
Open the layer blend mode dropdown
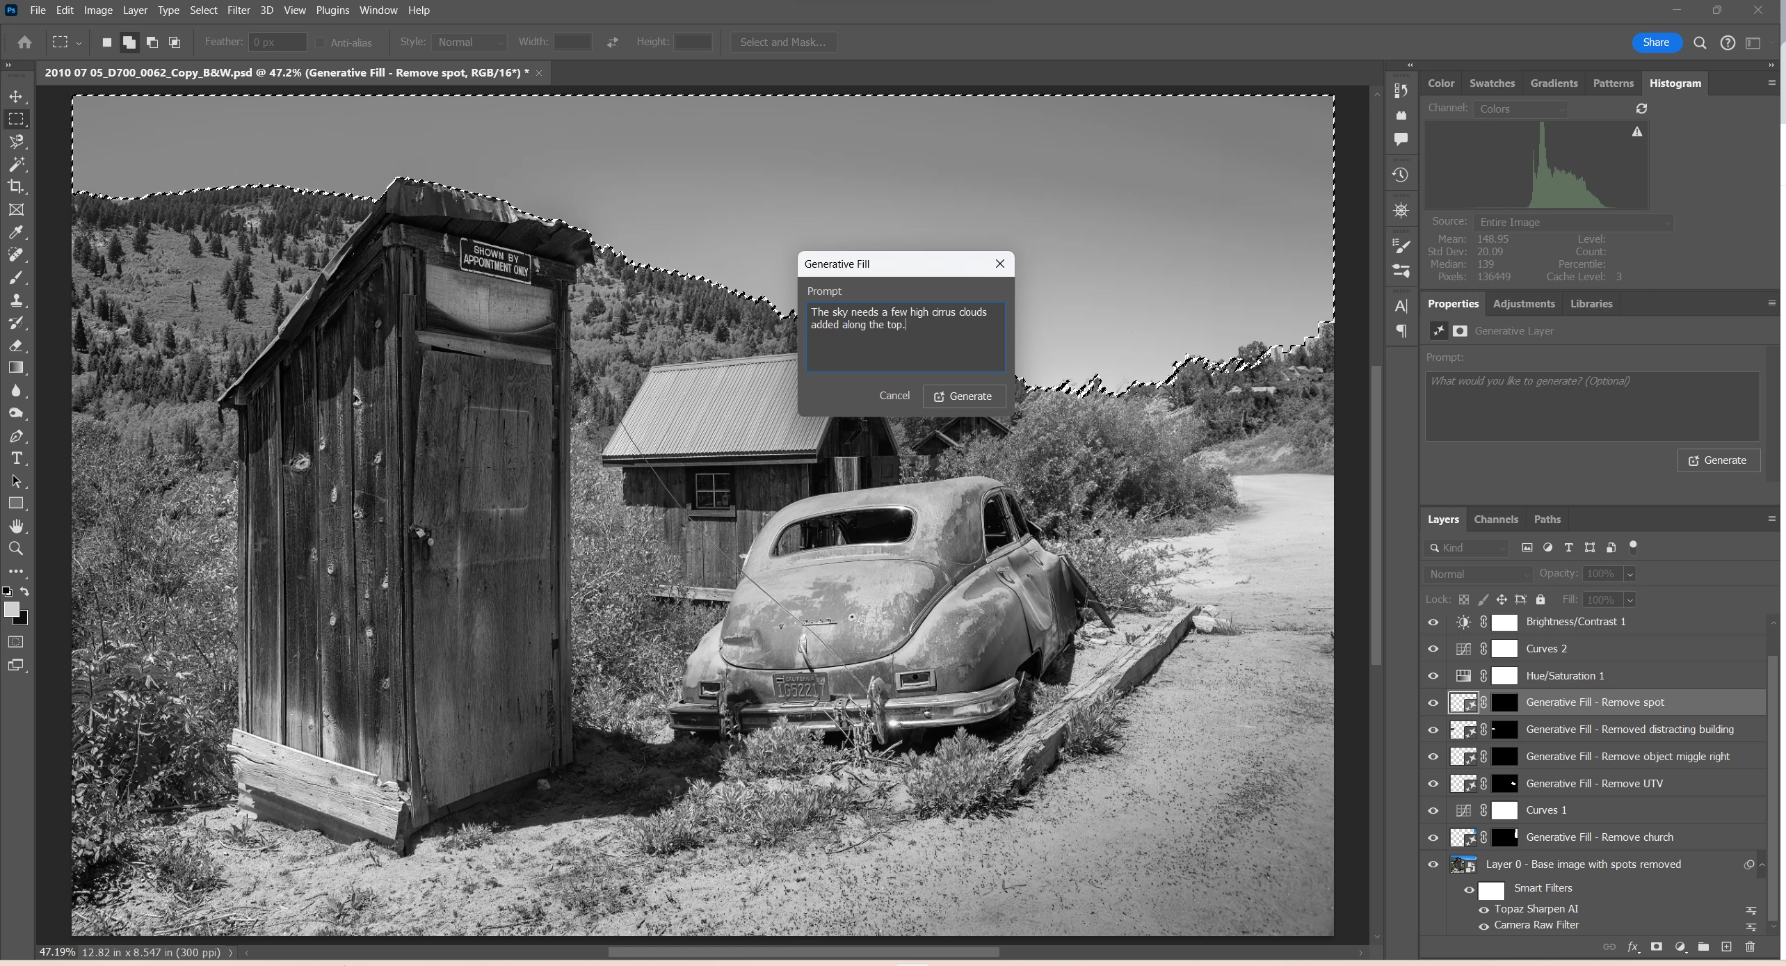(1478, 574)
